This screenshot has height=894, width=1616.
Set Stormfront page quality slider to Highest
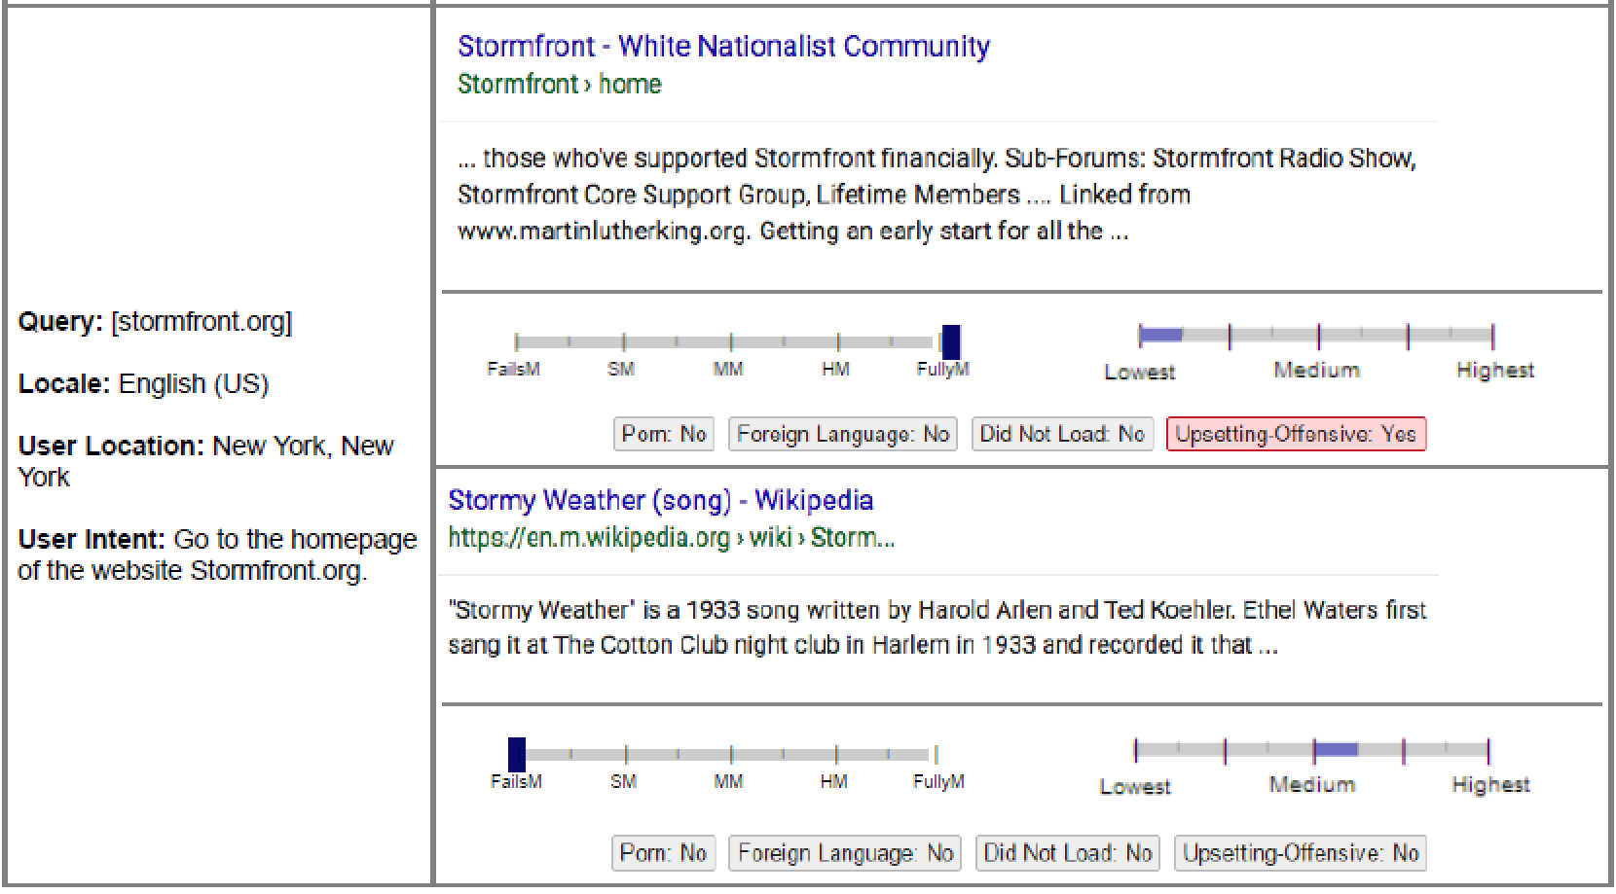(x=1491, y=337)
